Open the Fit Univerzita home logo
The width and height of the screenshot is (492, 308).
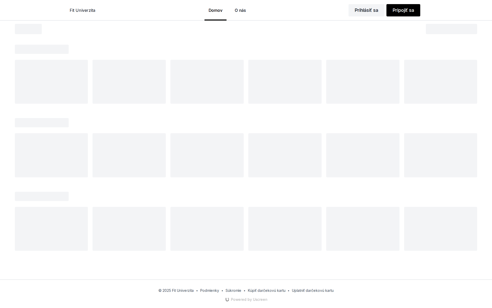coord(82,10)
